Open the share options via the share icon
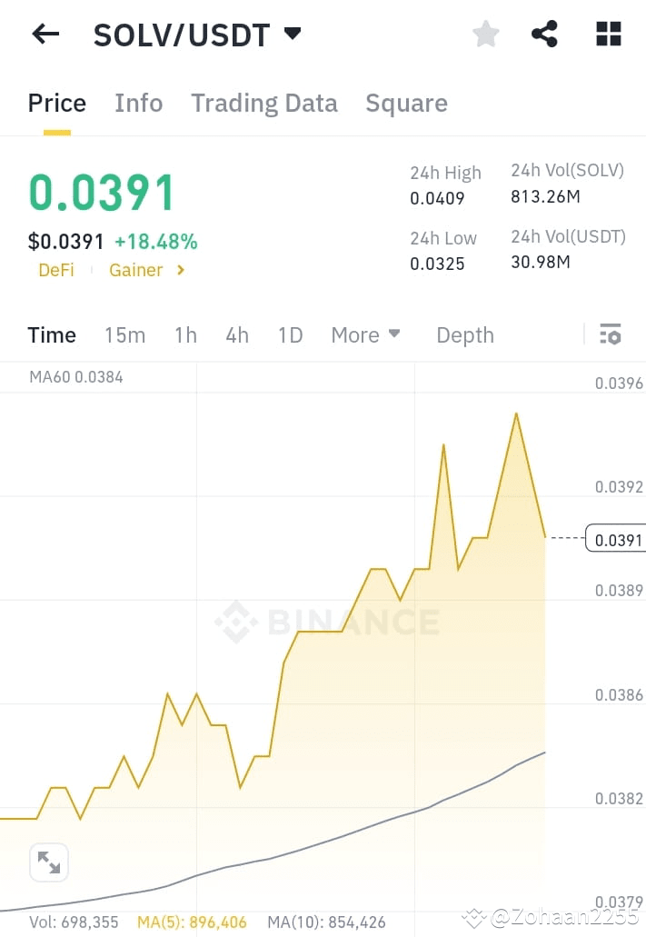646x937 pixels. point(544,34)
